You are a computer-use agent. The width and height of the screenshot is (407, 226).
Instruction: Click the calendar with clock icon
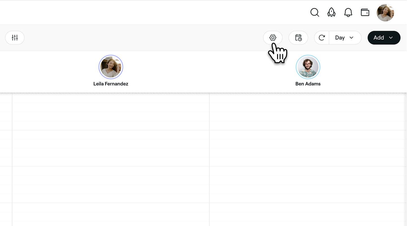pos(298,38)
